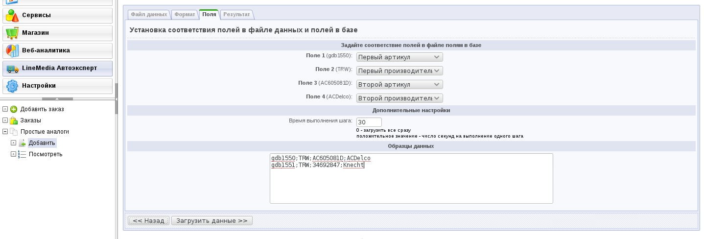Viewport: 704px width, 239px height.
Task: Open the Поле 3 Второй артикул dropdown
Action: (x=399, y=85)
